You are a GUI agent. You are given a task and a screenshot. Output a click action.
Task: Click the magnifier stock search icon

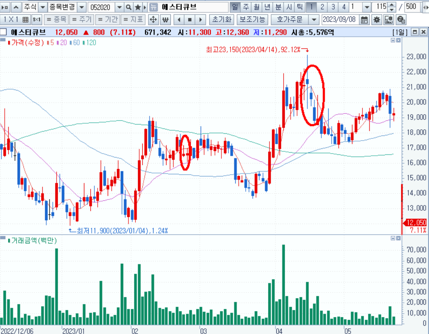point(128,7)
